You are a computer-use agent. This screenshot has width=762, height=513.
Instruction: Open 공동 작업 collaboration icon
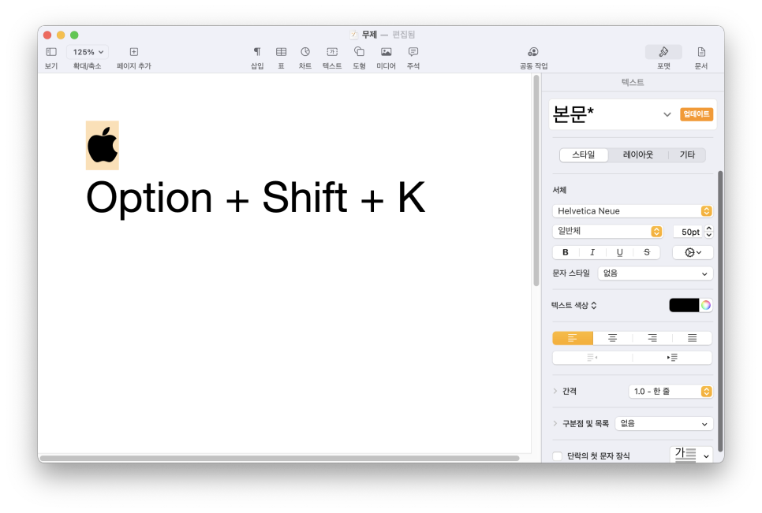pos(533,51)
